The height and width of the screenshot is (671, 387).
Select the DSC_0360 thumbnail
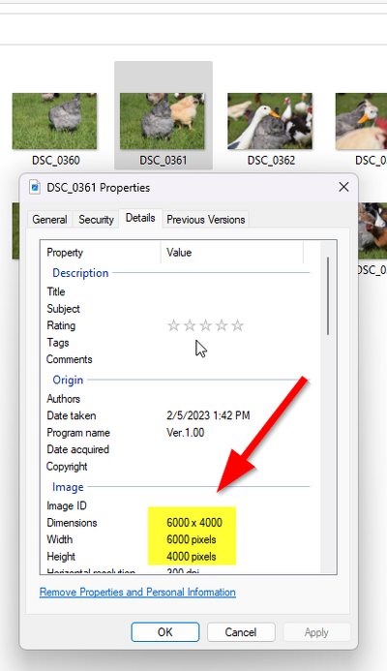tap(55, 122)
